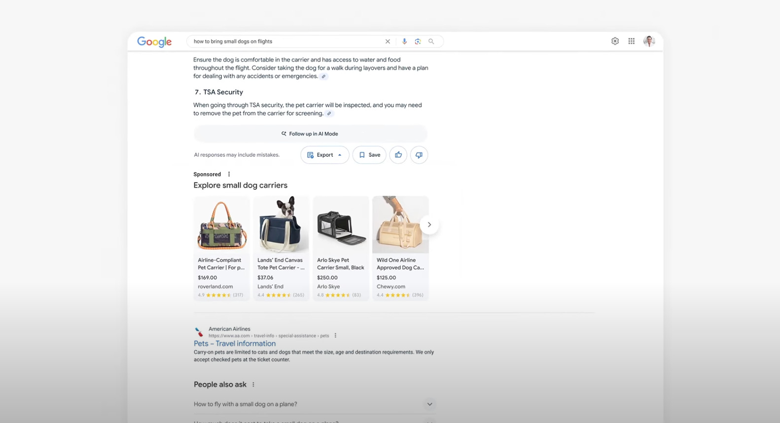Viewport: 780px width, 423px height.
Task: Click the 4.8 star rating (83)
Action: 339,295
